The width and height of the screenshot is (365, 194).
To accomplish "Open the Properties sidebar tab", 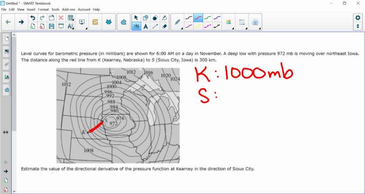I will (x=6, y=77).
